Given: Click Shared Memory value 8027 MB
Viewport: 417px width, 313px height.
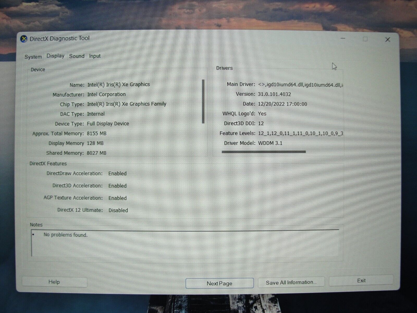Looking at the screenshot, I should coord(96,153).
